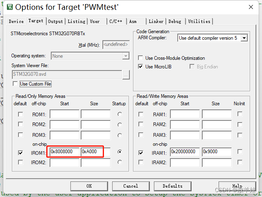Enable Use Cross-Module Optimization
The width and height of the screenshot is (262, 197).
click(140, 58)
